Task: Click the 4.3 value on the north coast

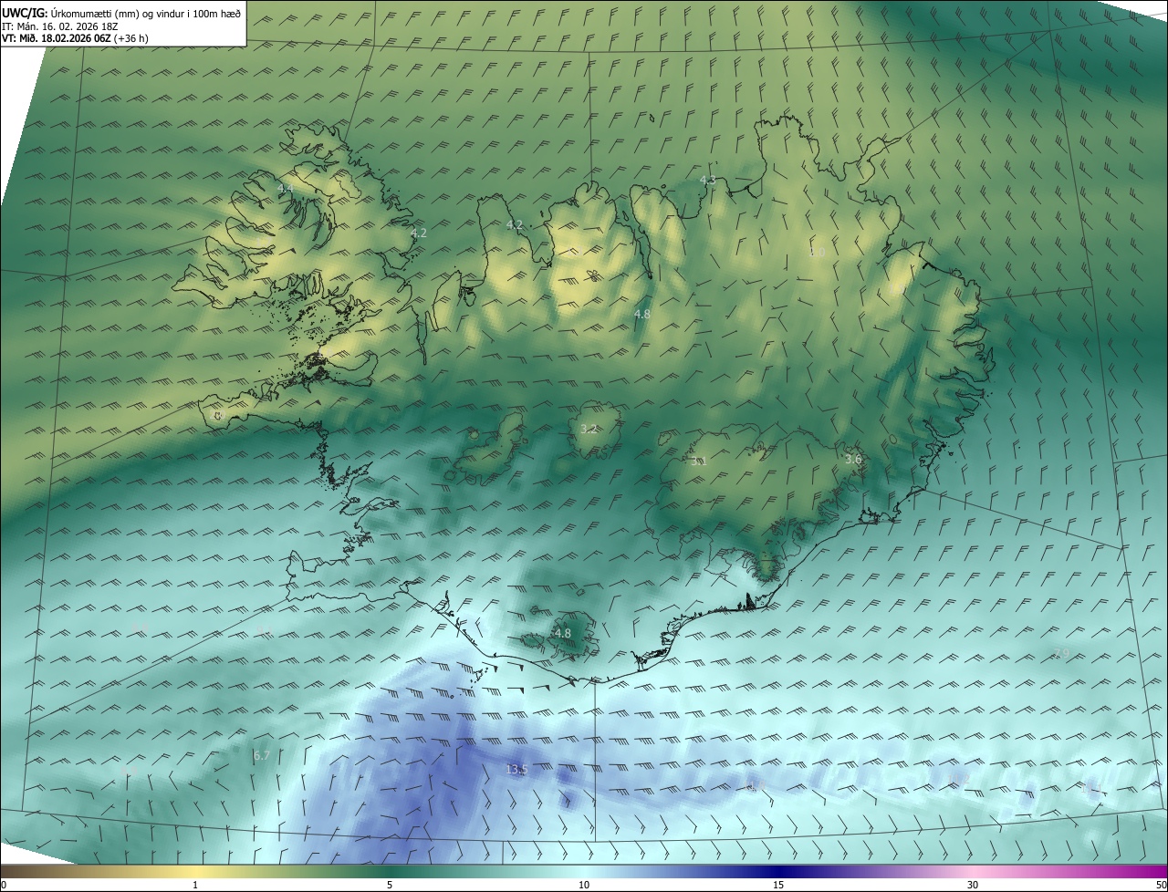Action: pos(707,181)
